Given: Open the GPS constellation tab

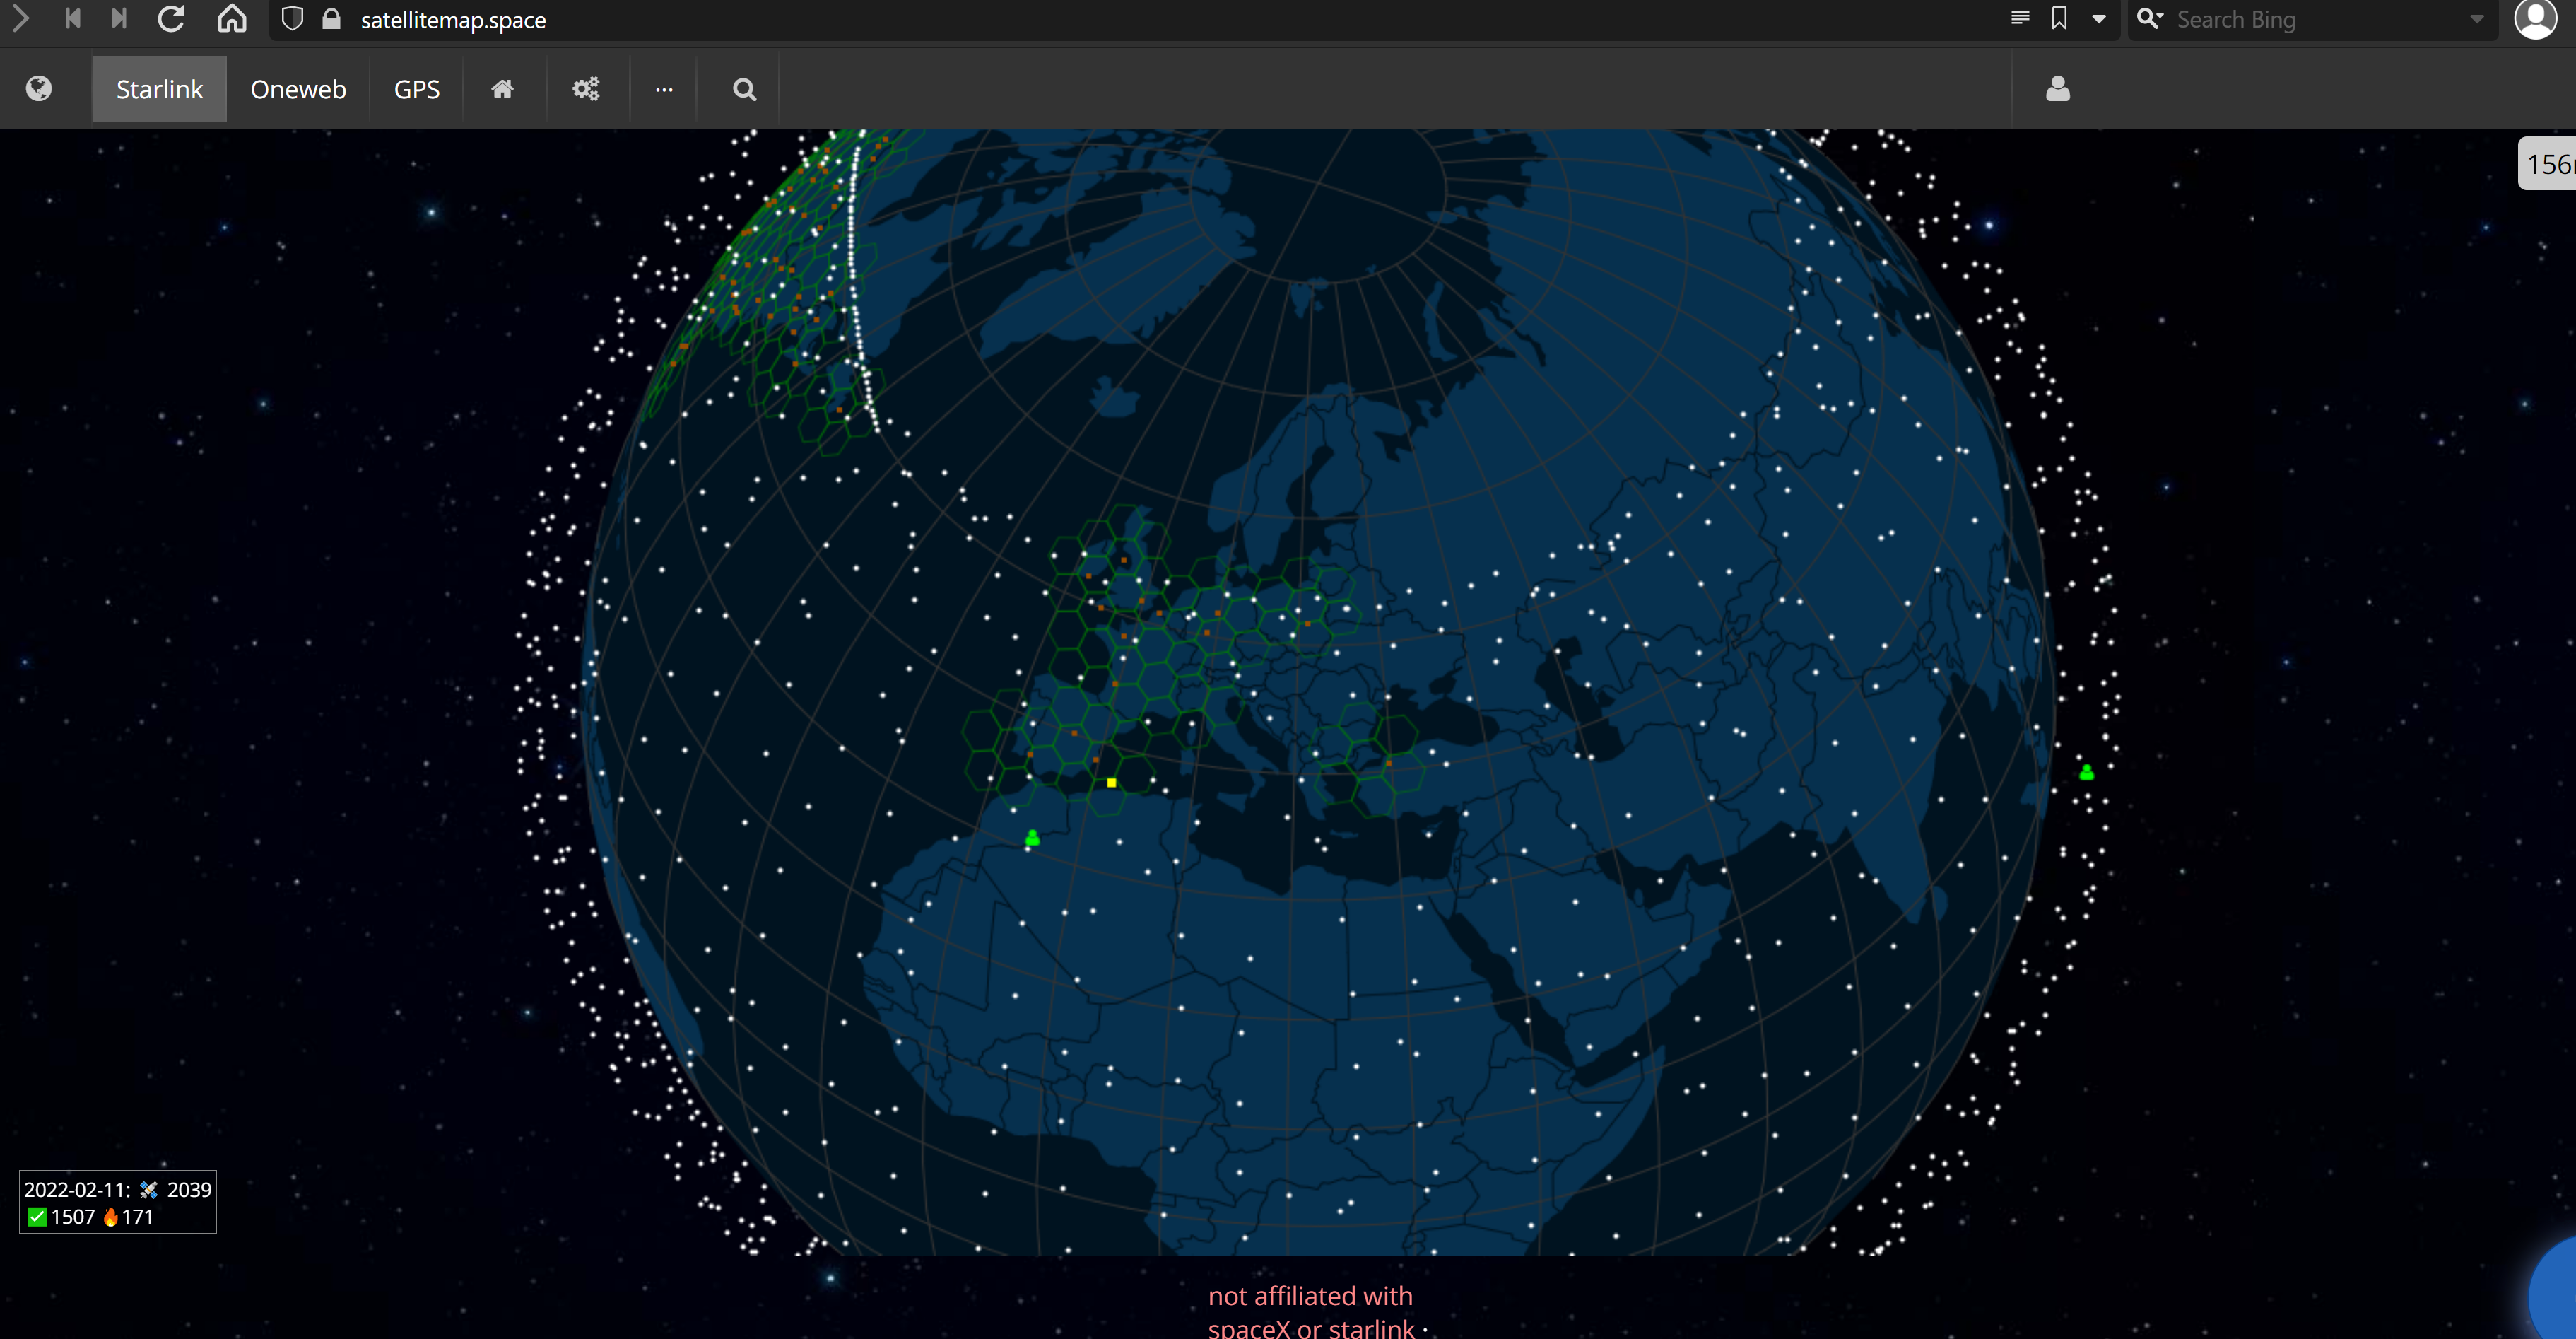Looking at the screenshot, I should [x=417, y=89].
